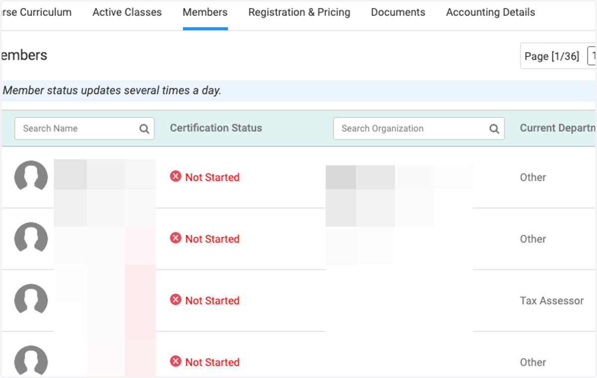Click the Certification Status column header

(216, 128)
